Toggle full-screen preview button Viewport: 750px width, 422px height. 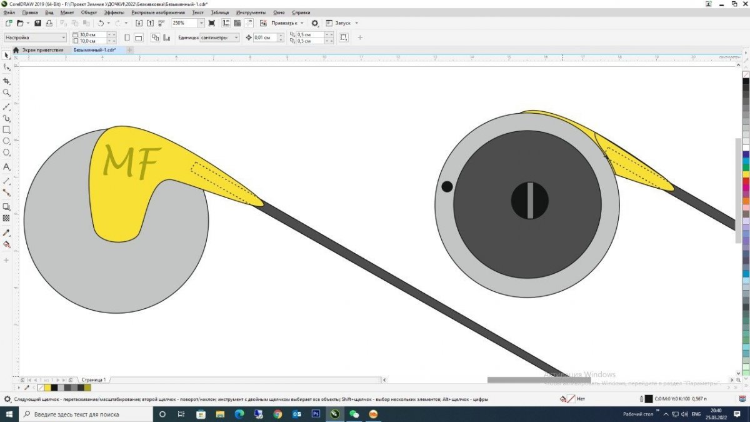(211, 23)
